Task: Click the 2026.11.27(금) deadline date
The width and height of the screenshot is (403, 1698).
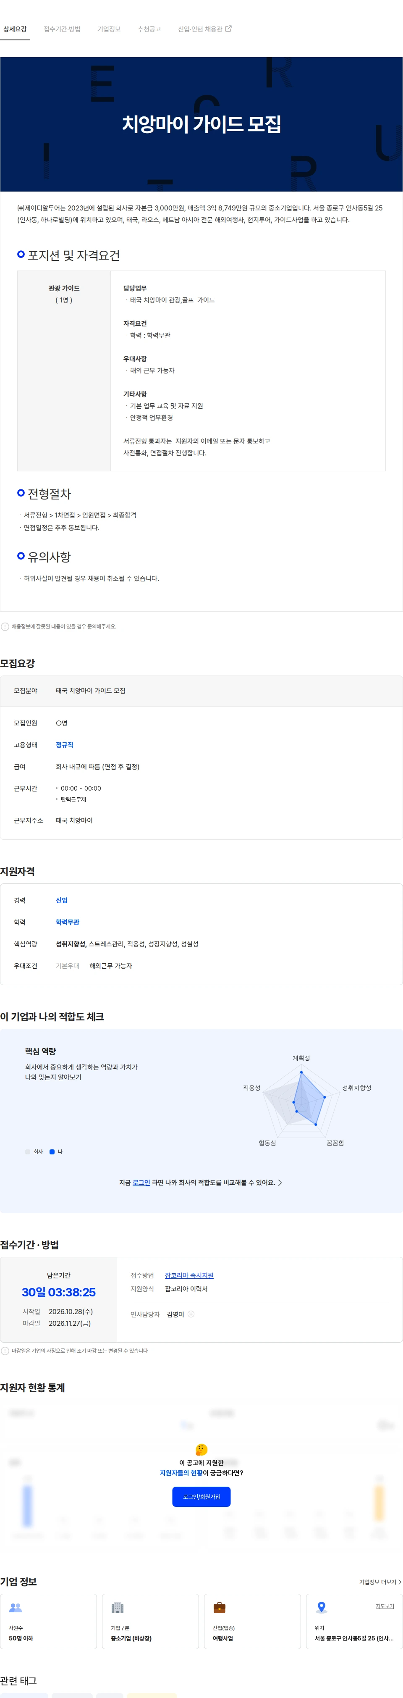Action: point(70,1323)
